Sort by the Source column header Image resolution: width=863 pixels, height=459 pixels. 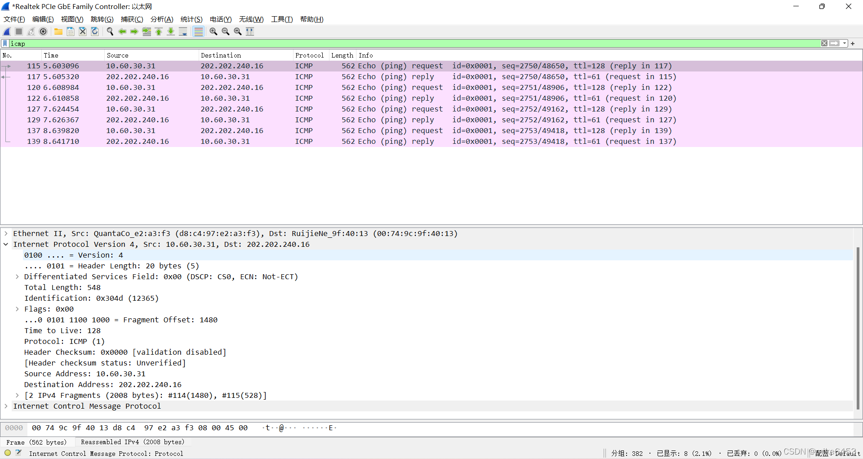[151, 55]
